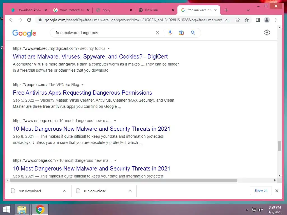Expand options for the vpnpro.com result
Image resolution: width=287 pixels, height=215 pixels.
(82, 85)
